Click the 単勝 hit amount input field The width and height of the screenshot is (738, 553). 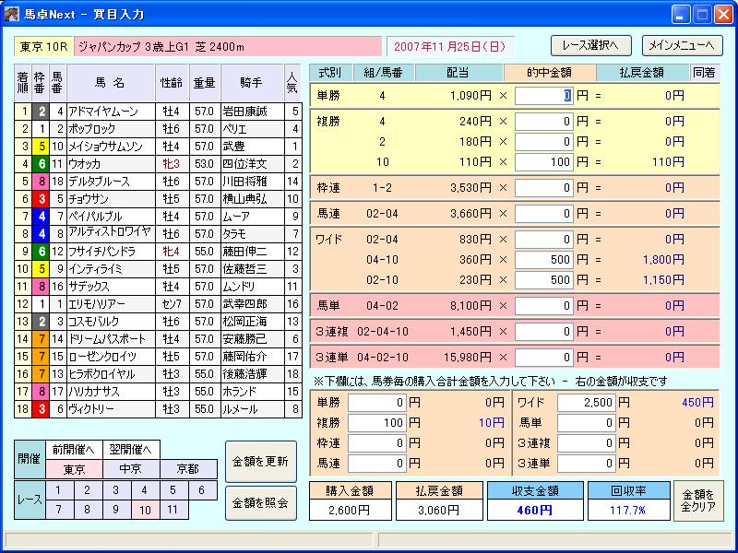543,95
